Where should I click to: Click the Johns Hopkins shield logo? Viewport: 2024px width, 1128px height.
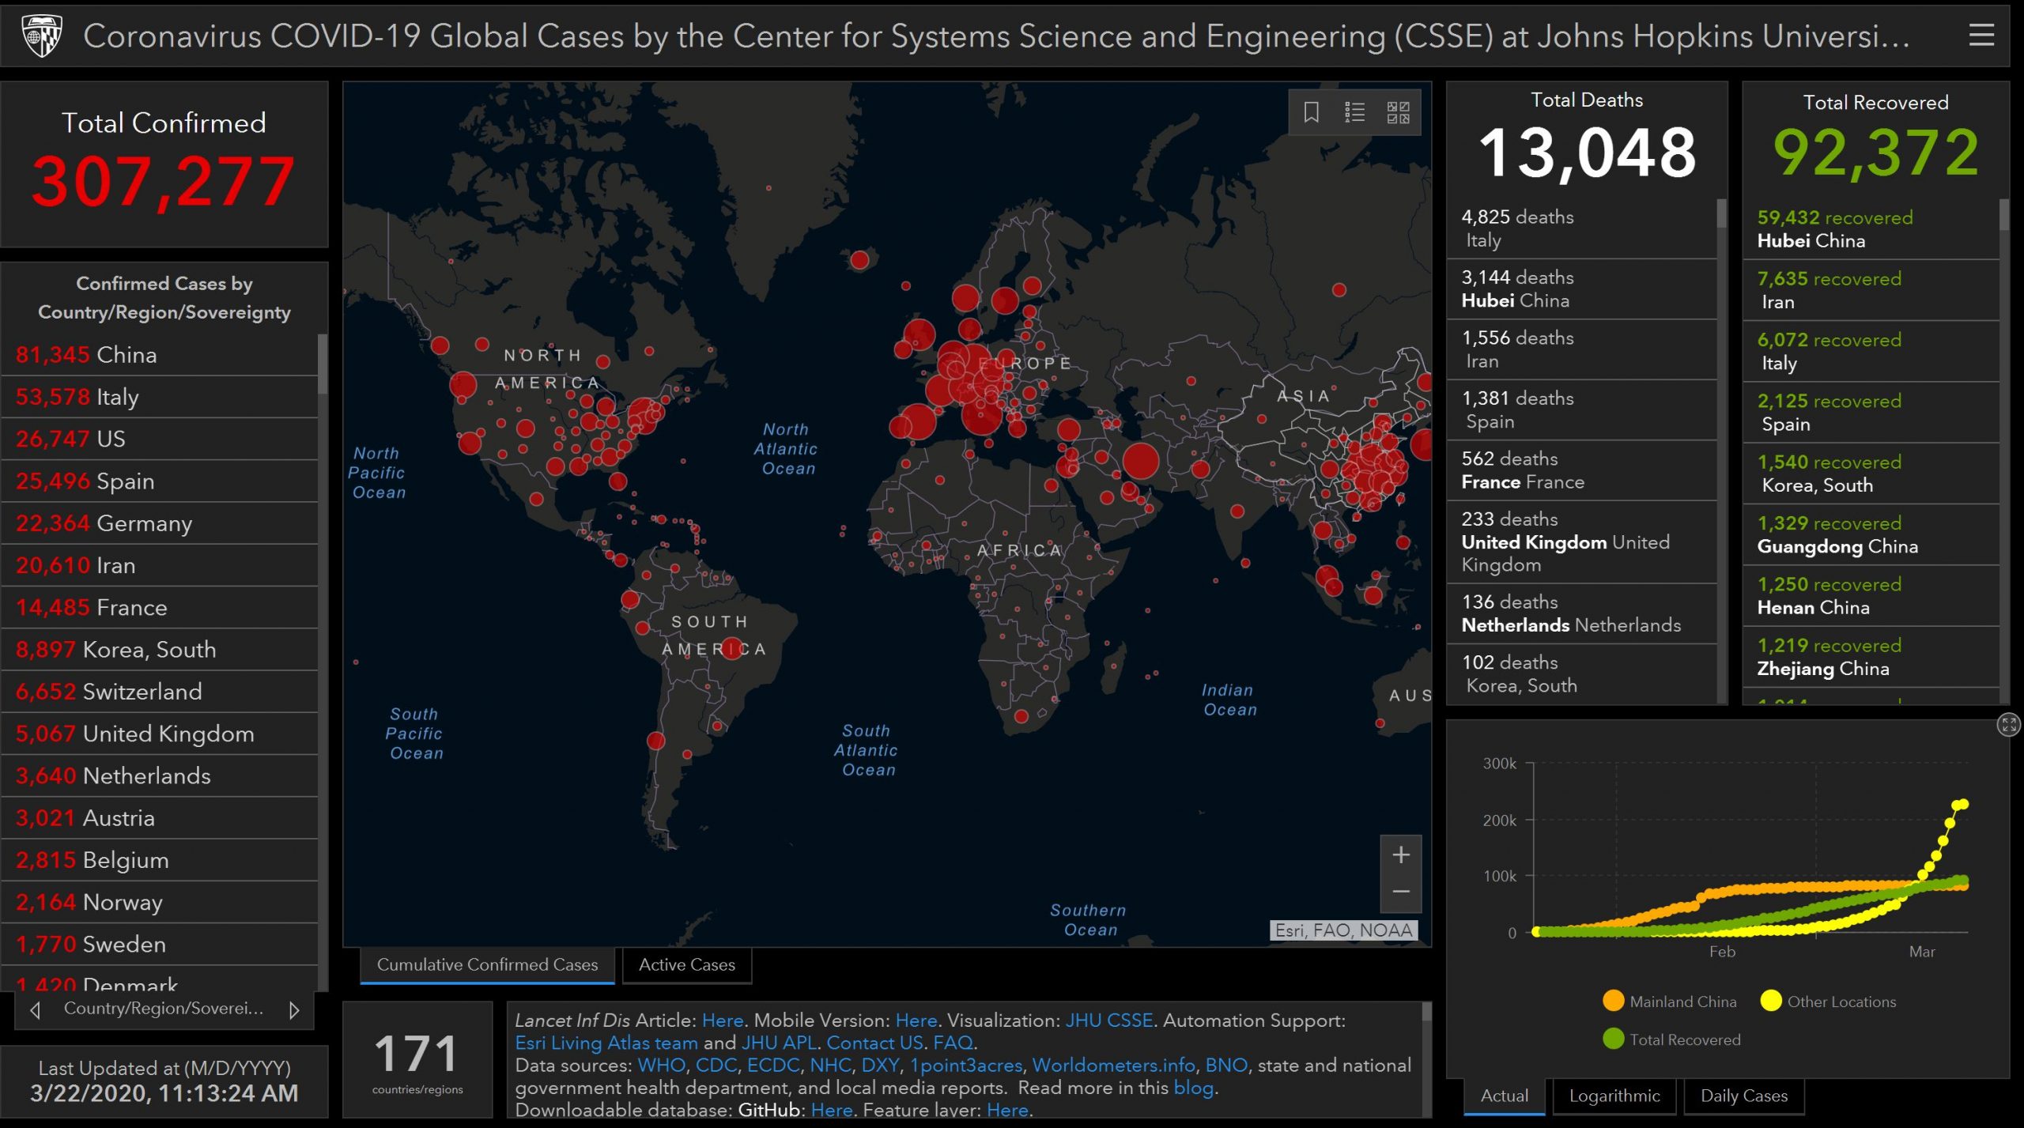(x=41, y=36)
